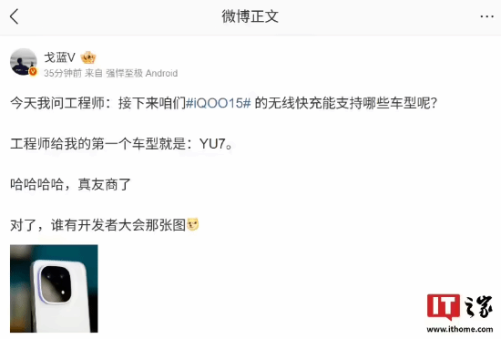Tap the 微博正文 page title

tap(250, 16)
